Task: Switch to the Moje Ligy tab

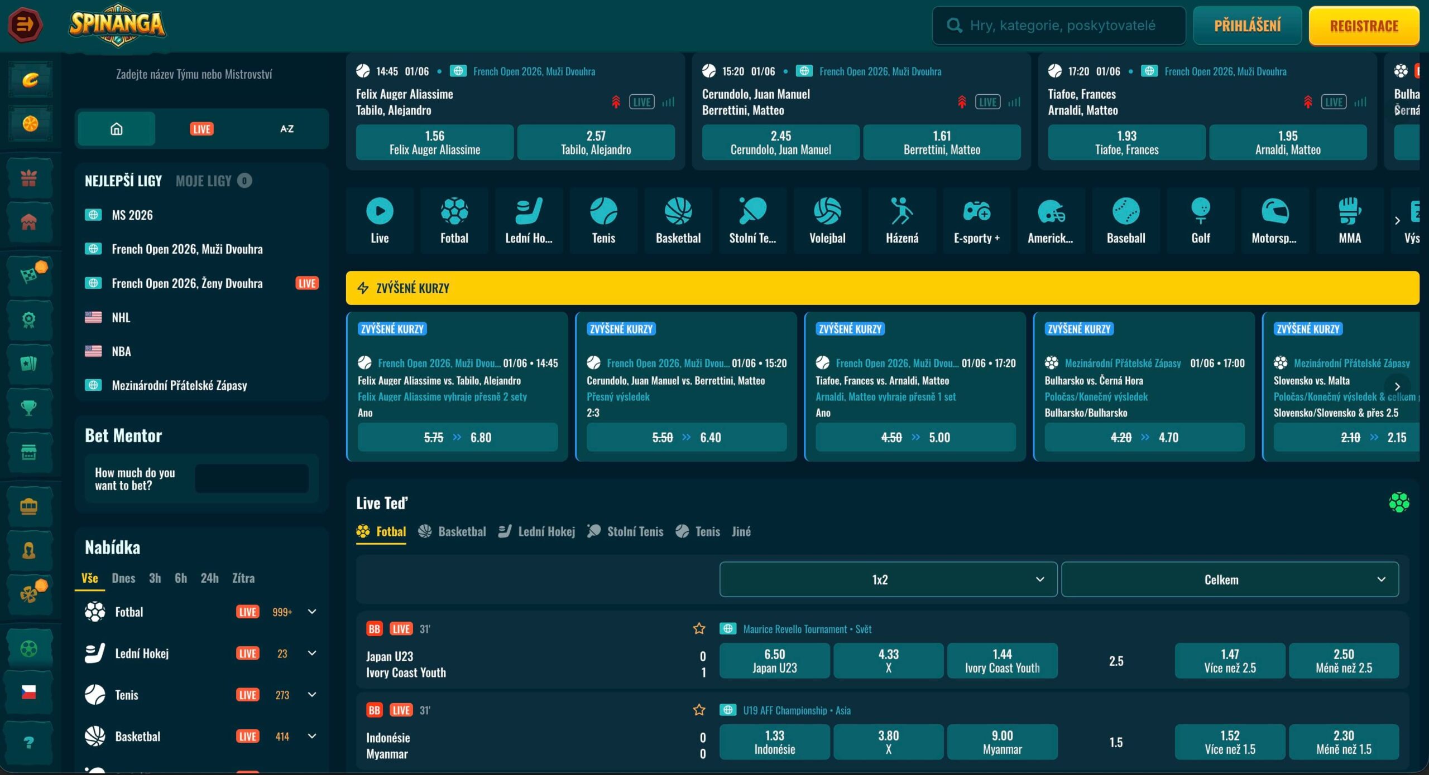Action: pos(213,181)
